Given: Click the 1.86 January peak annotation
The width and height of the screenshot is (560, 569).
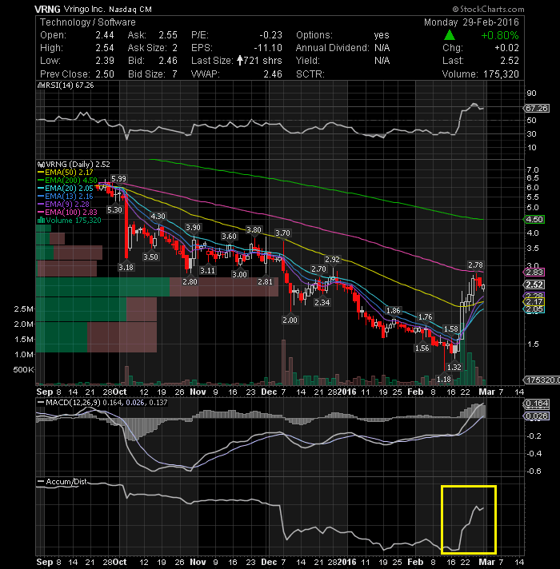Looking at the screenshot, I should point(394,311).
